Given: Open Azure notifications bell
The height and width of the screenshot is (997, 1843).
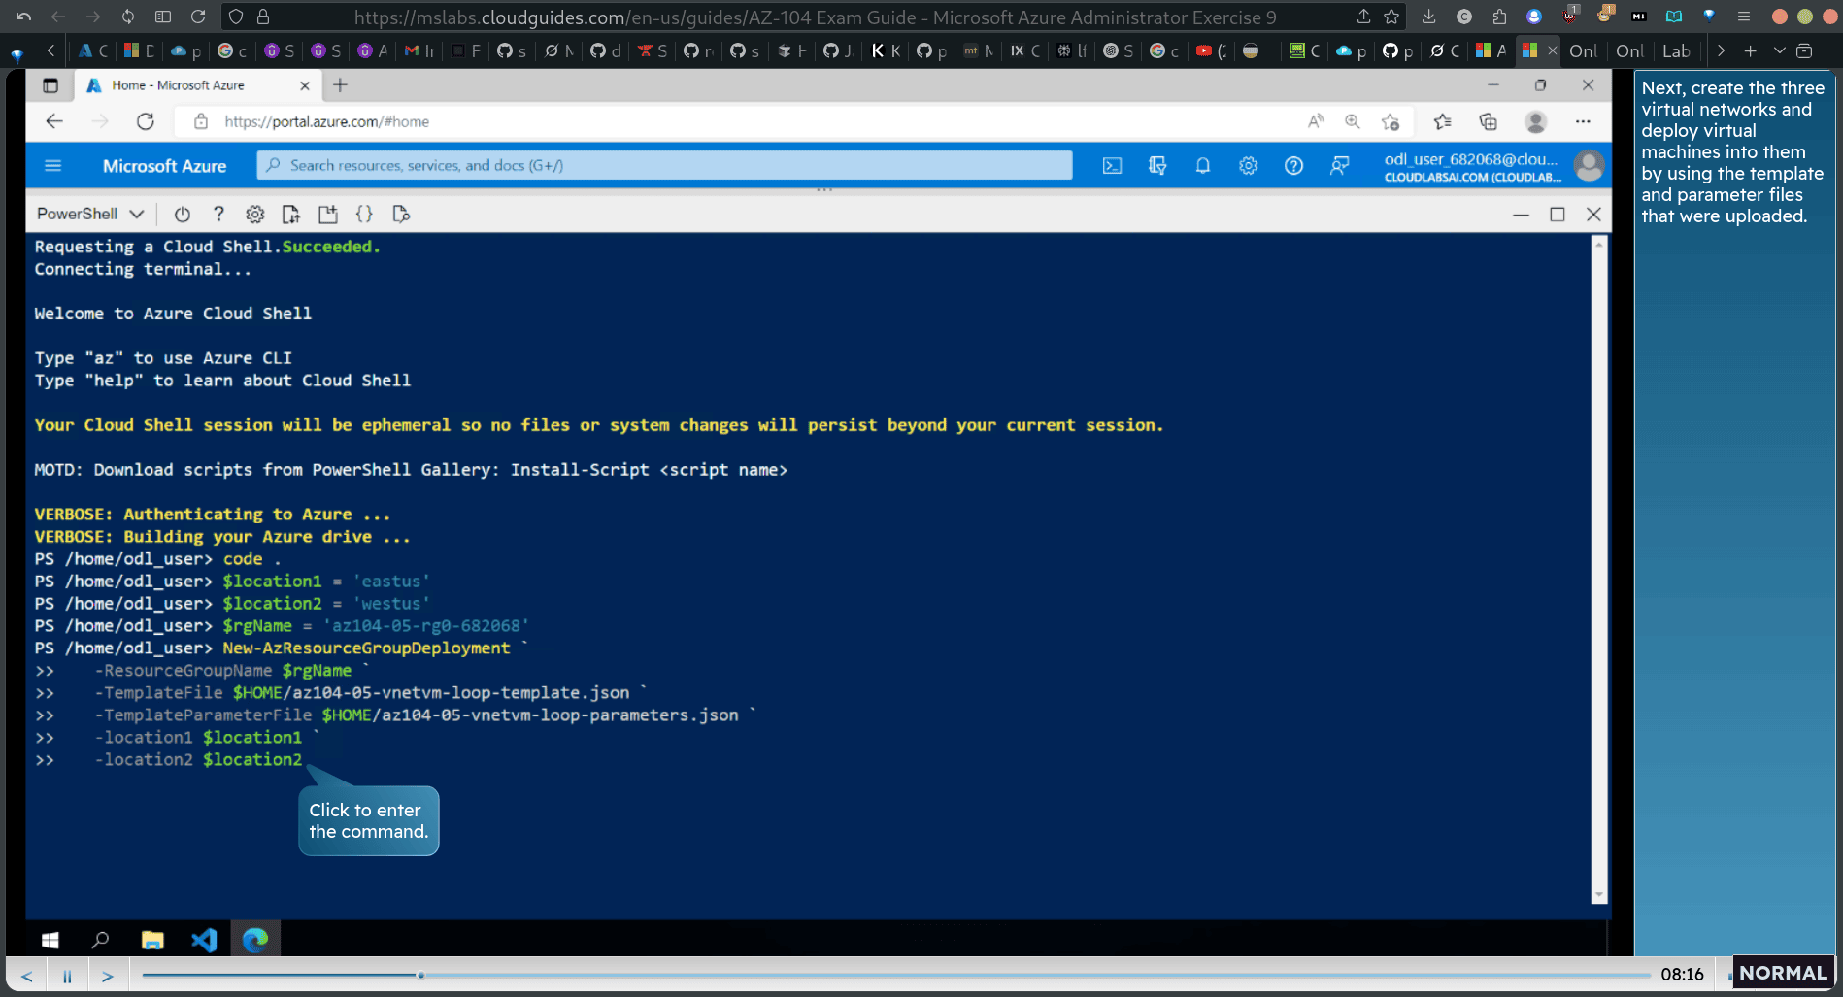Looking at the screenshot, I should pyautogui.click(x=1202, y=166).
